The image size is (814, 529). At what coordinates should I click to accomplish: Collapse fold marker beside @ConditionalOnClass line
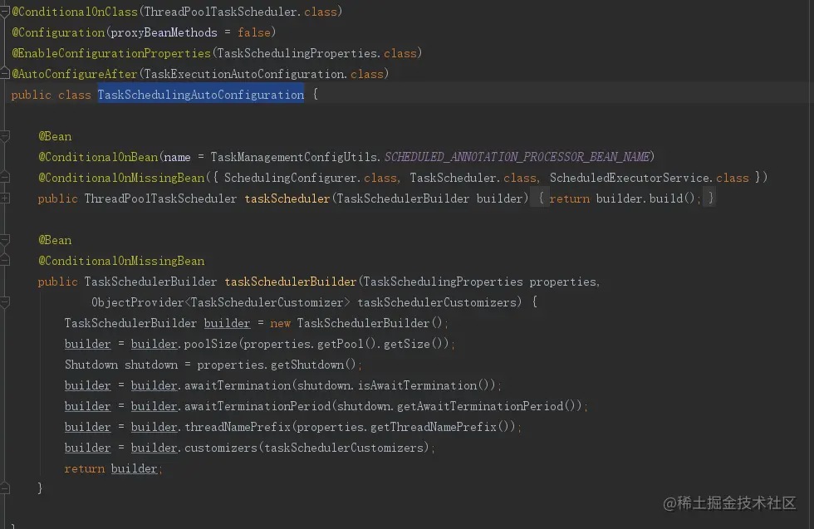click(4, 12)
